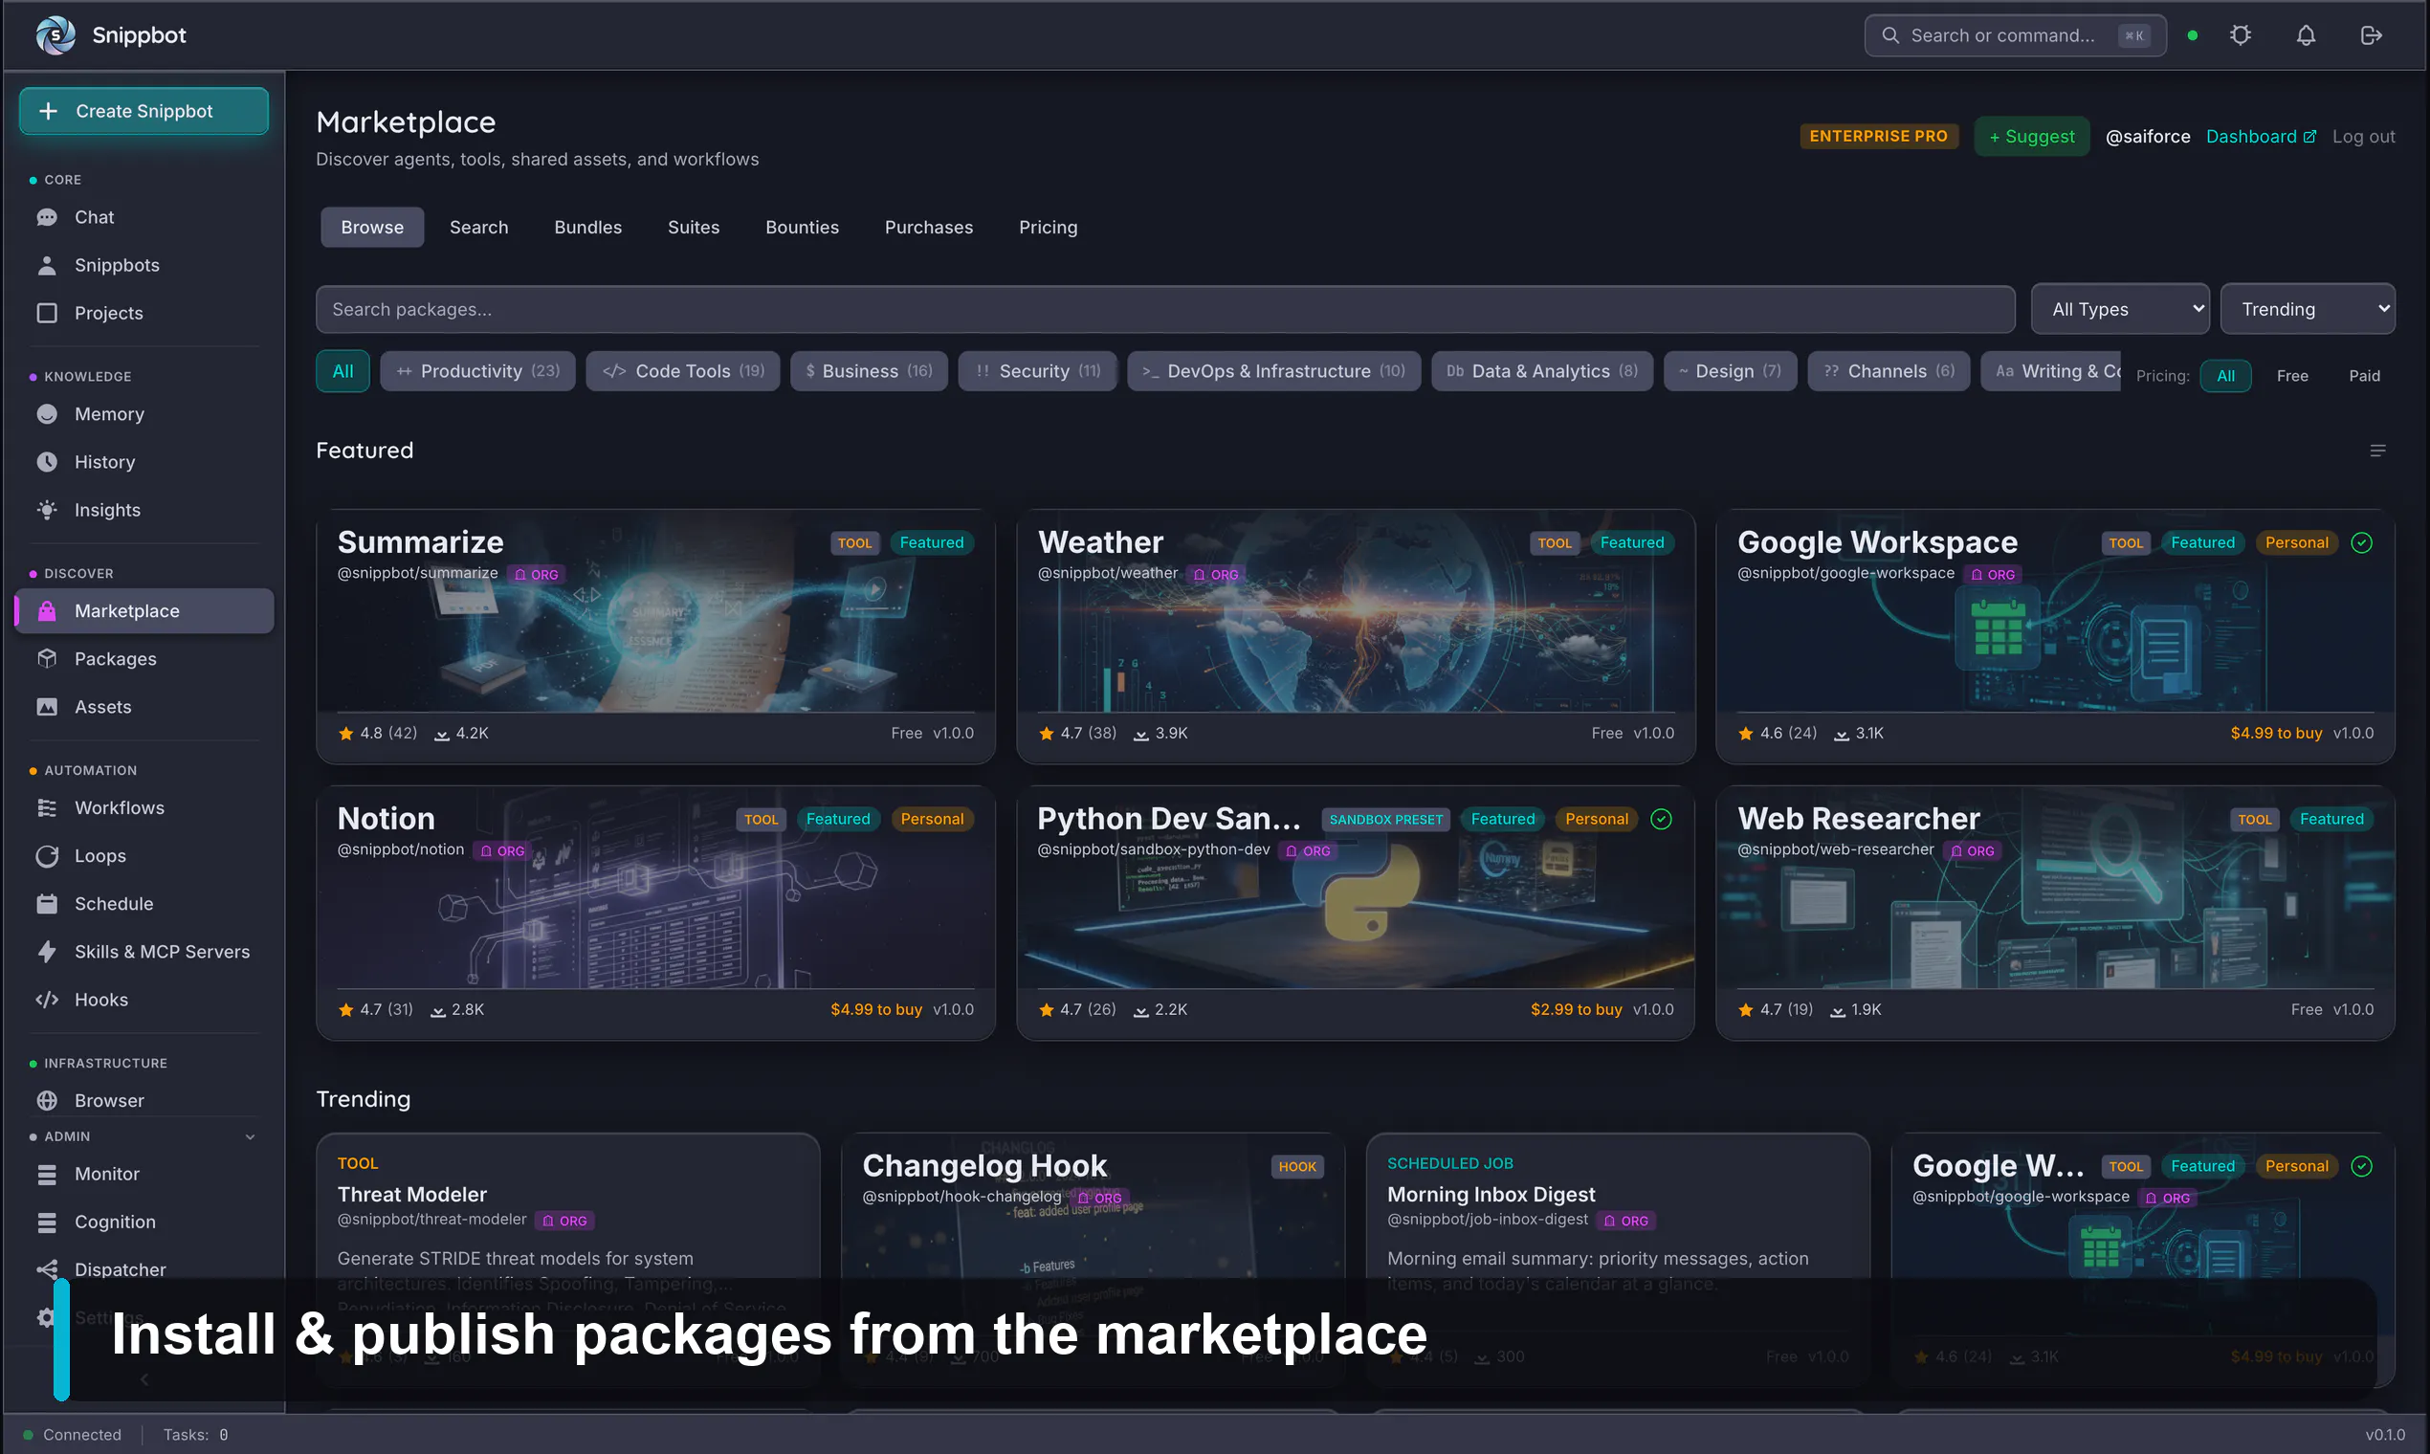The width and height of the screenshot is (2430, 1454).
Task: Open the Trending sort dropdown
Action: pos(2308,310)
